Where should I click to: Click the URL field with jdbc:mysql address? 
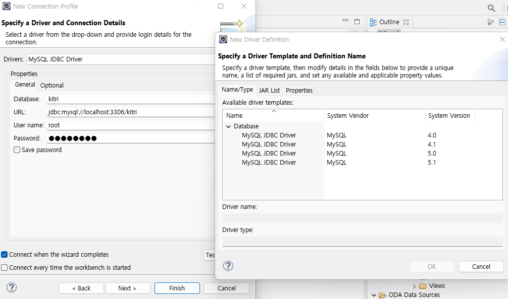click(x=131, y=112)
